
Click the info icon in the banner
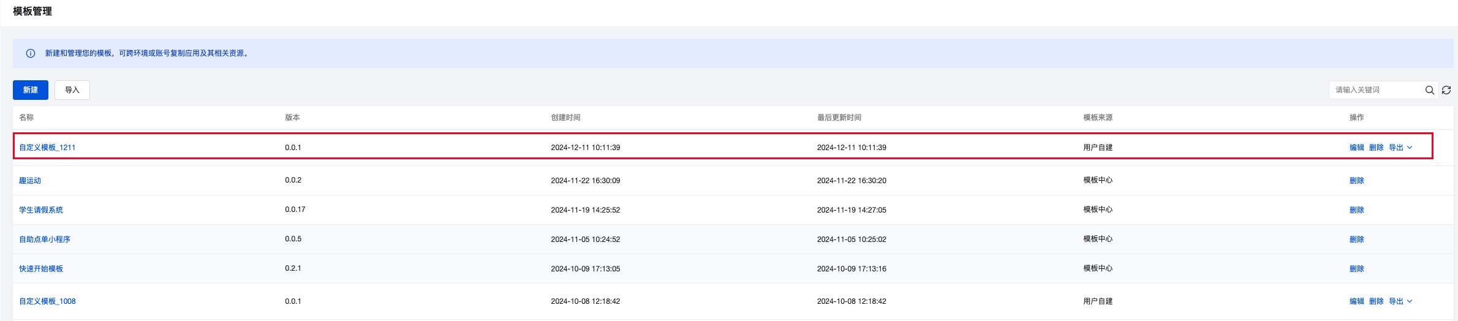31,53
